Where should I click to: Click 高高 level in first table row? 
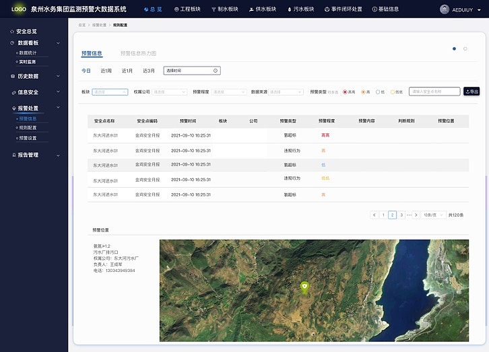click(x=325, y=135)
